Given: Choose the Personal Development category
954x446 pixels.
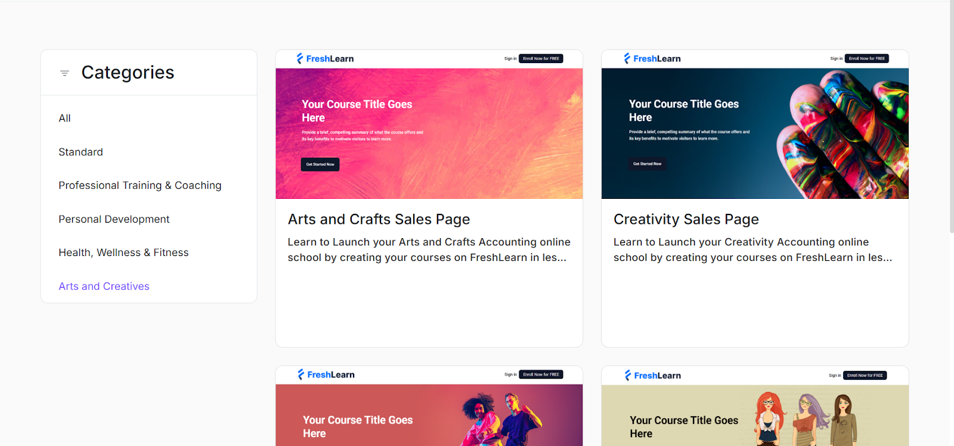Looking at the screenshot, I should tap(114, 219).
